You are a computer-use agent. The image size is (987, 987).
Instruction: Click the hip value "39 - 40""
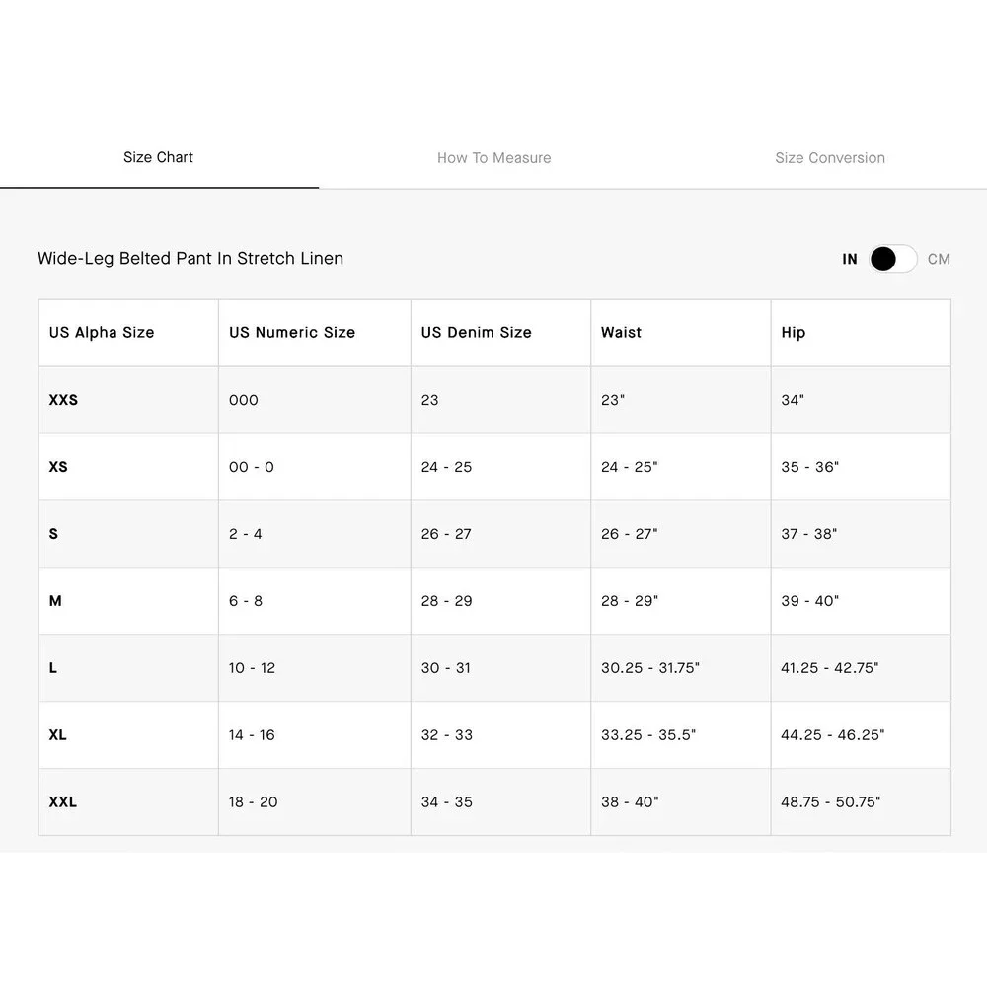click(x=810, y=601)
